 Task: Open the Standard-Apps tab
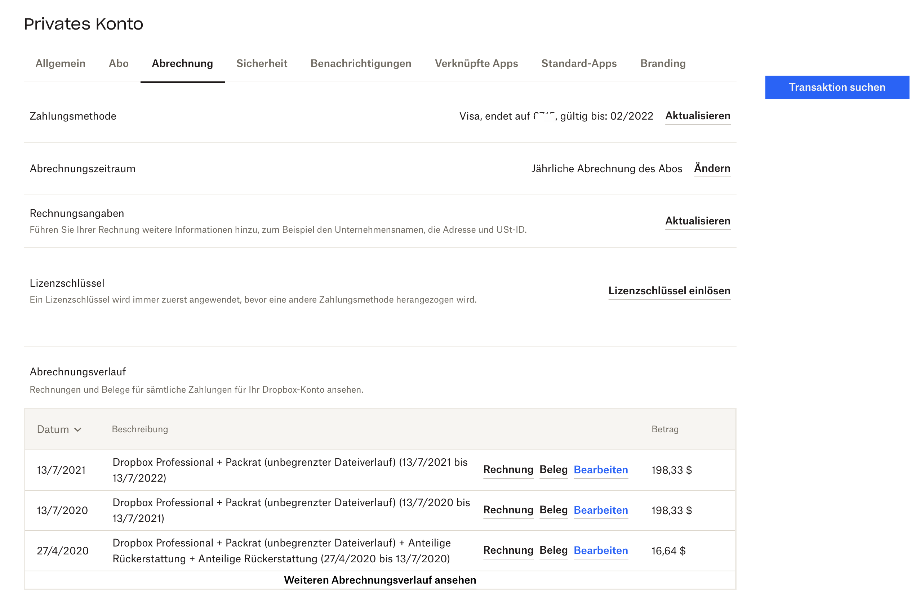tap(579, 63)
